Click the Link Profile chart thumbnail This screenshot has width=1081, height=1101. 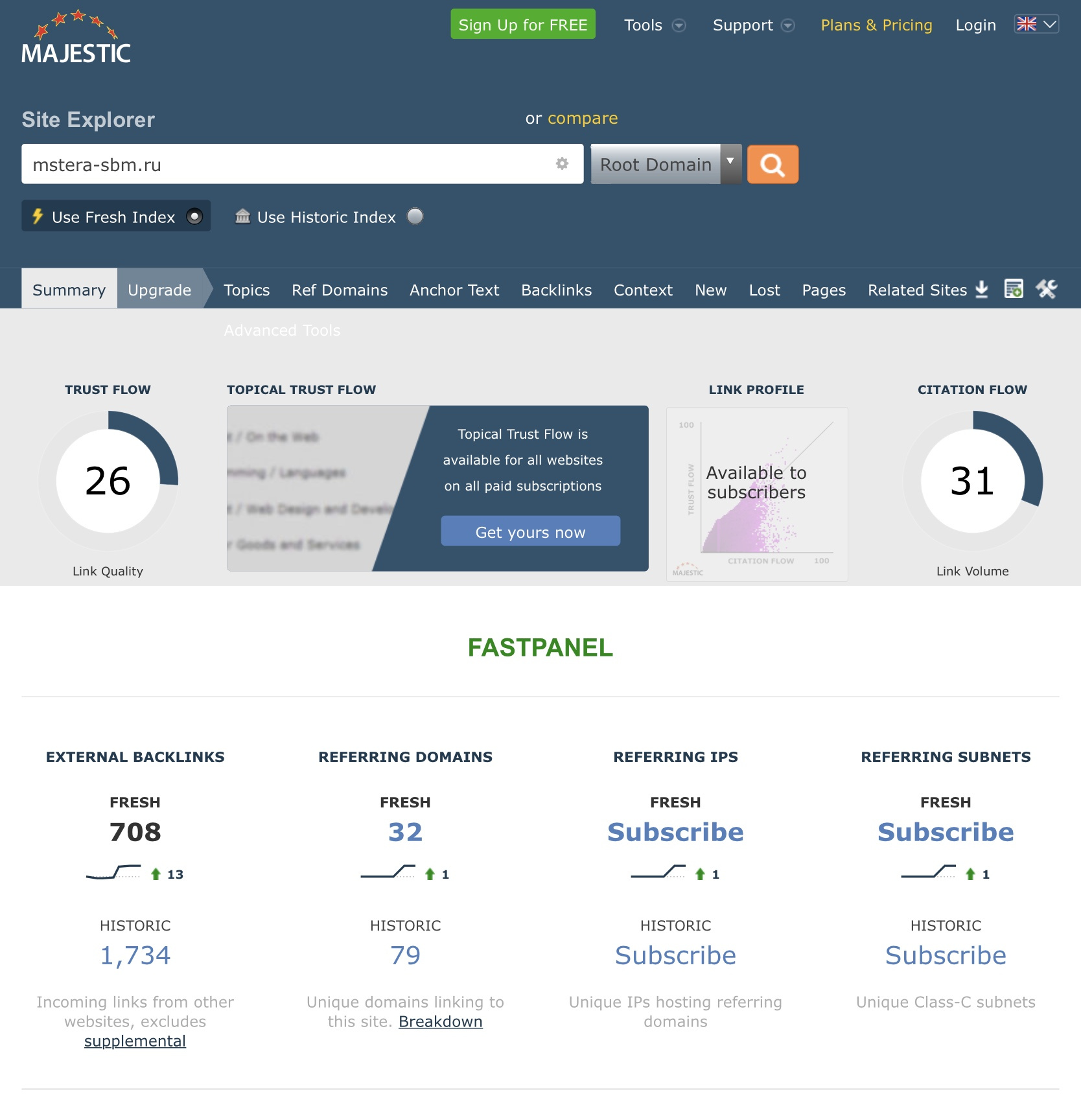pos(757,494)
